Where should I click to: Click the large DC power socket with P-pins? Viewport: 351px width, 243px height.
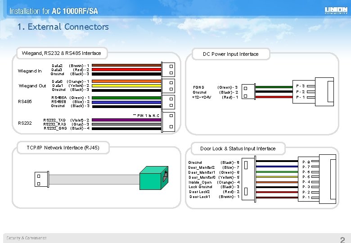coord(313,92)
